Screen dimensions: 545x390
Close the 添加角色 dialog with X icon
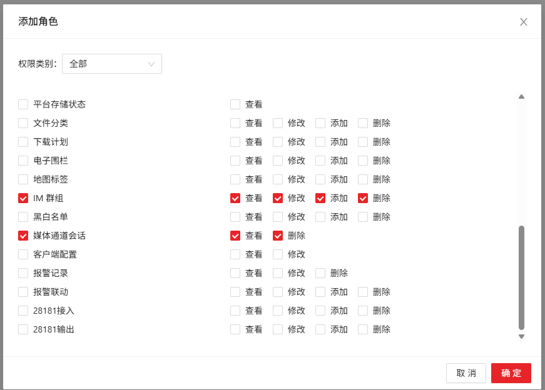coord(524,22)
